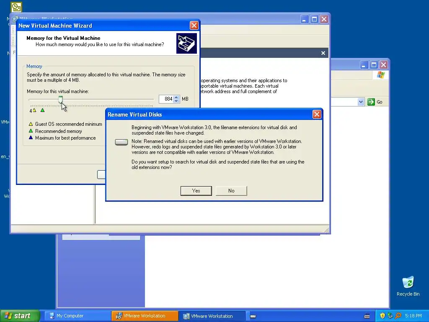Viewport: 429px width, 322px height.
Task: Click the memory size input field showing 884
Action: tap(166, 99)
